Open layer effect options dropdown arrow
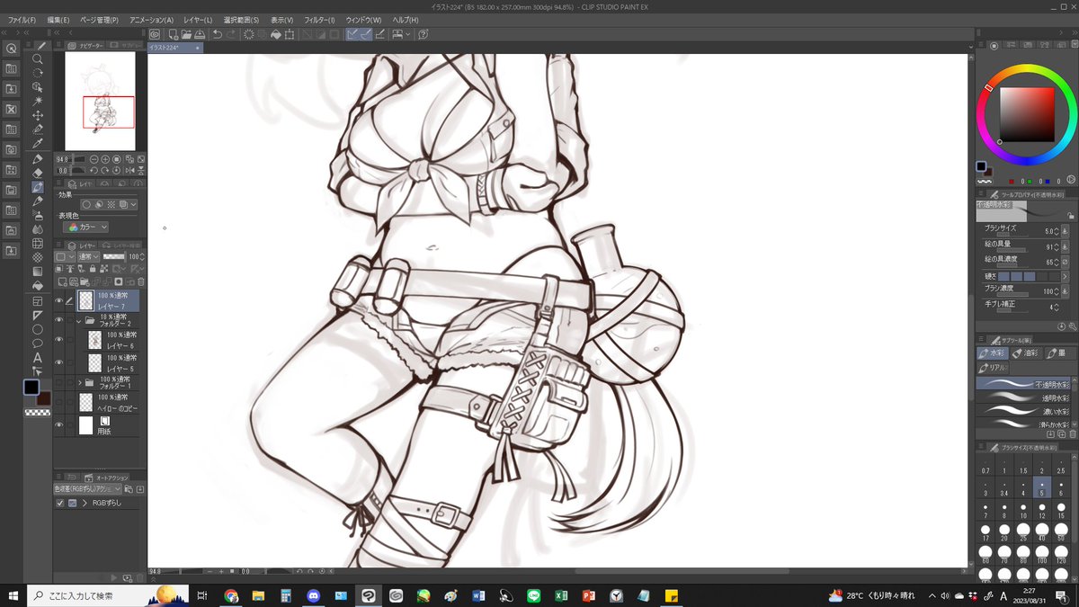Screen dimensions: 1079x607 134,204
